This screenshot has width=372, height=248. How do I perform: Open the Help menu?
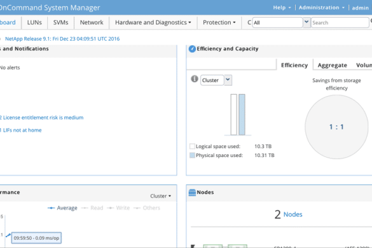coord(282,8)
